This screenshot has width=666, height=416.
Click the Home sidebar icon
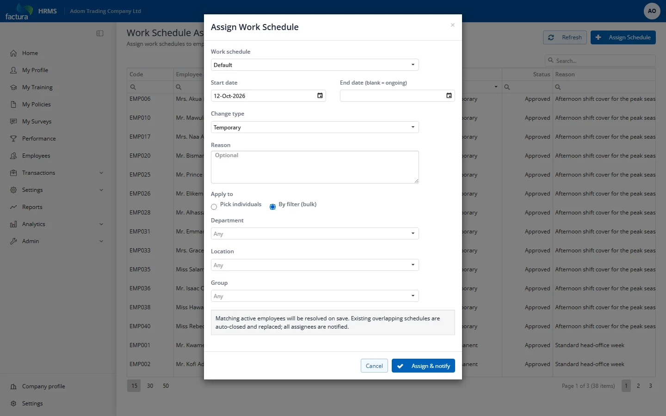pyautogui.click(x=13, y=53)
